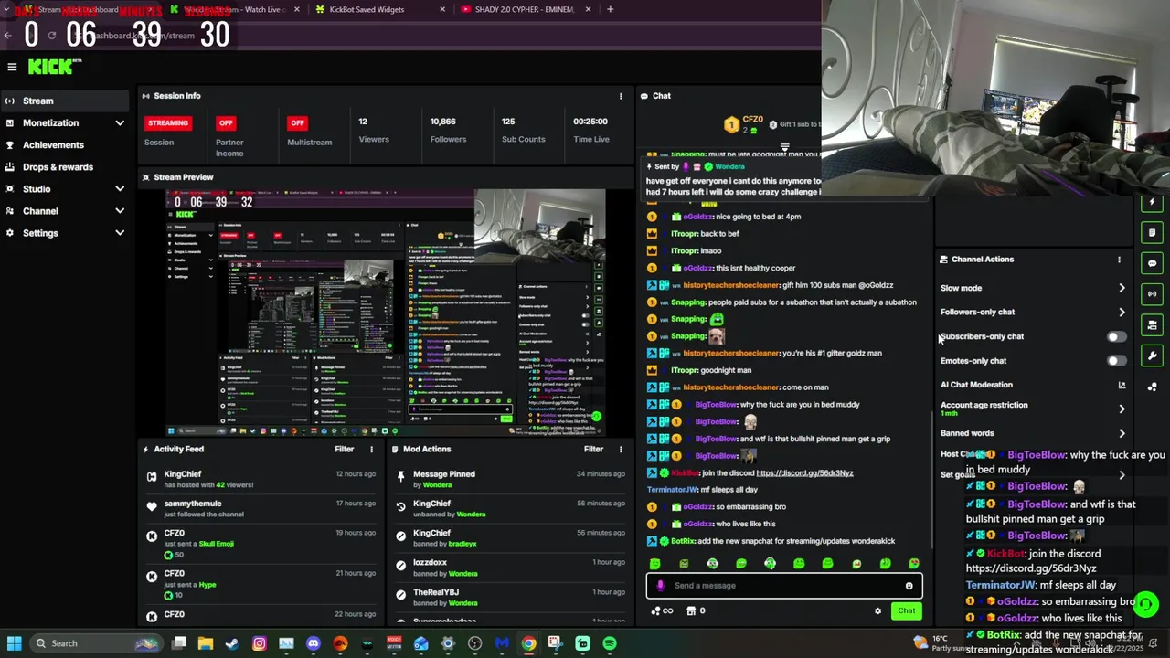The width and height of the screenshot is (1170, 658).
Task: Open the discord.gg link in chat
Action: 804,473
